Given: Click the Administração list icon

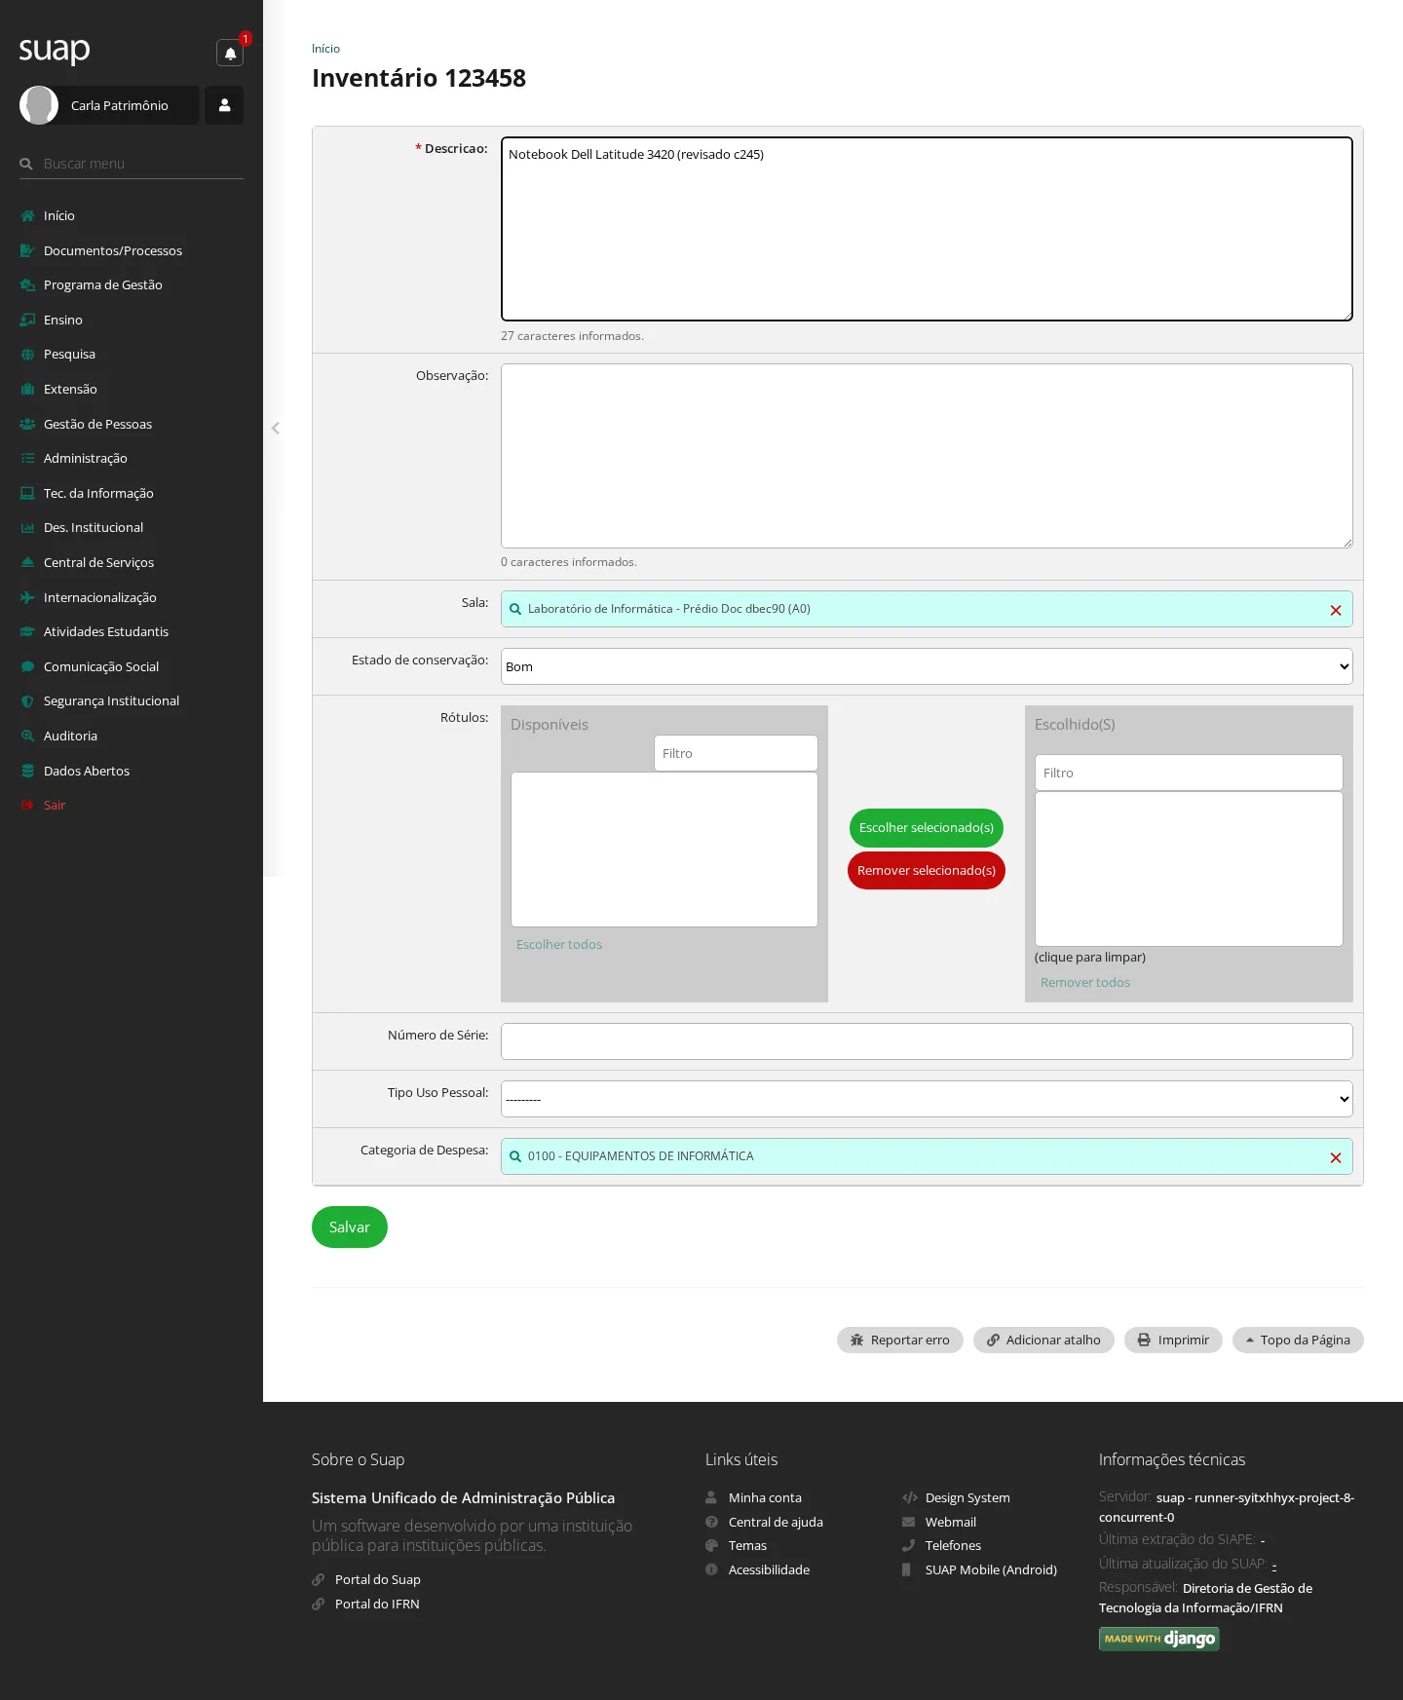Looking at the screenshot, I should (x=27, y=459).
